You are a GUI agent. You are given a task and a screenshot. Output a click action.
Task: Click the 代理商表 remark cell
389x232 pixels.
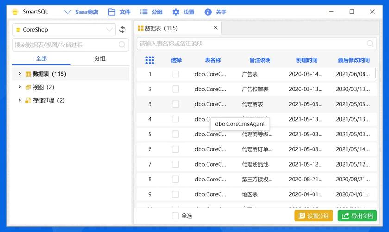tap(252, 104)
